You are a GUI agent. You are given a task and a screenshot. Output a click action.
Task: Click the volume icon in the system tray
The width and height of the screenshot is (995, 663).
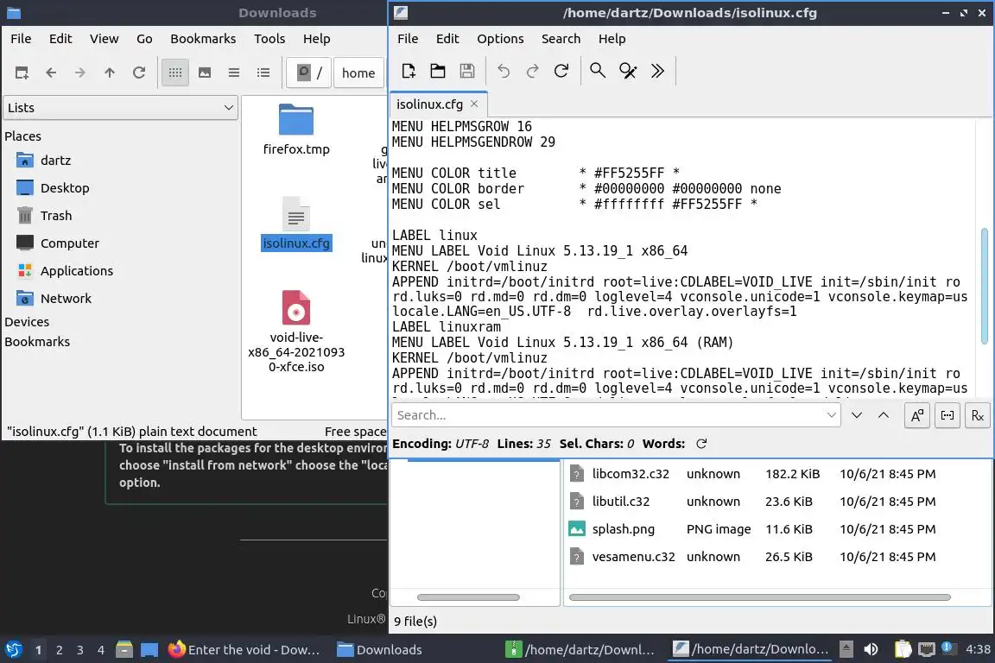coord(871,649)
